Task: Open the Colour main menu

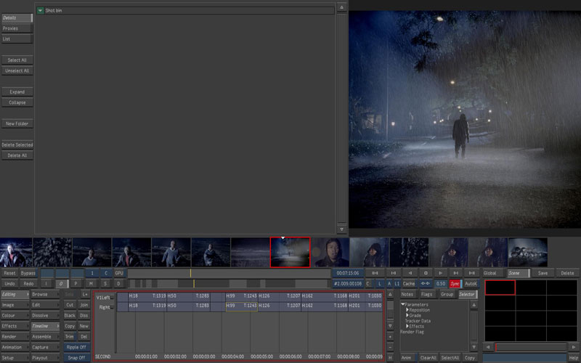Action: coord(15,316)
